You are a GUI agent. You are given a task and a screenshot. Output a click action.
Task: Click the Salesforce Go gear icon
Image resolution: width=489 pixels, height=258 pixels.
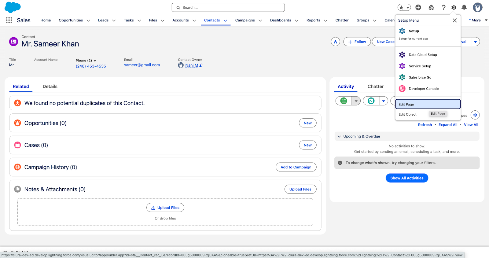(402, 77)
